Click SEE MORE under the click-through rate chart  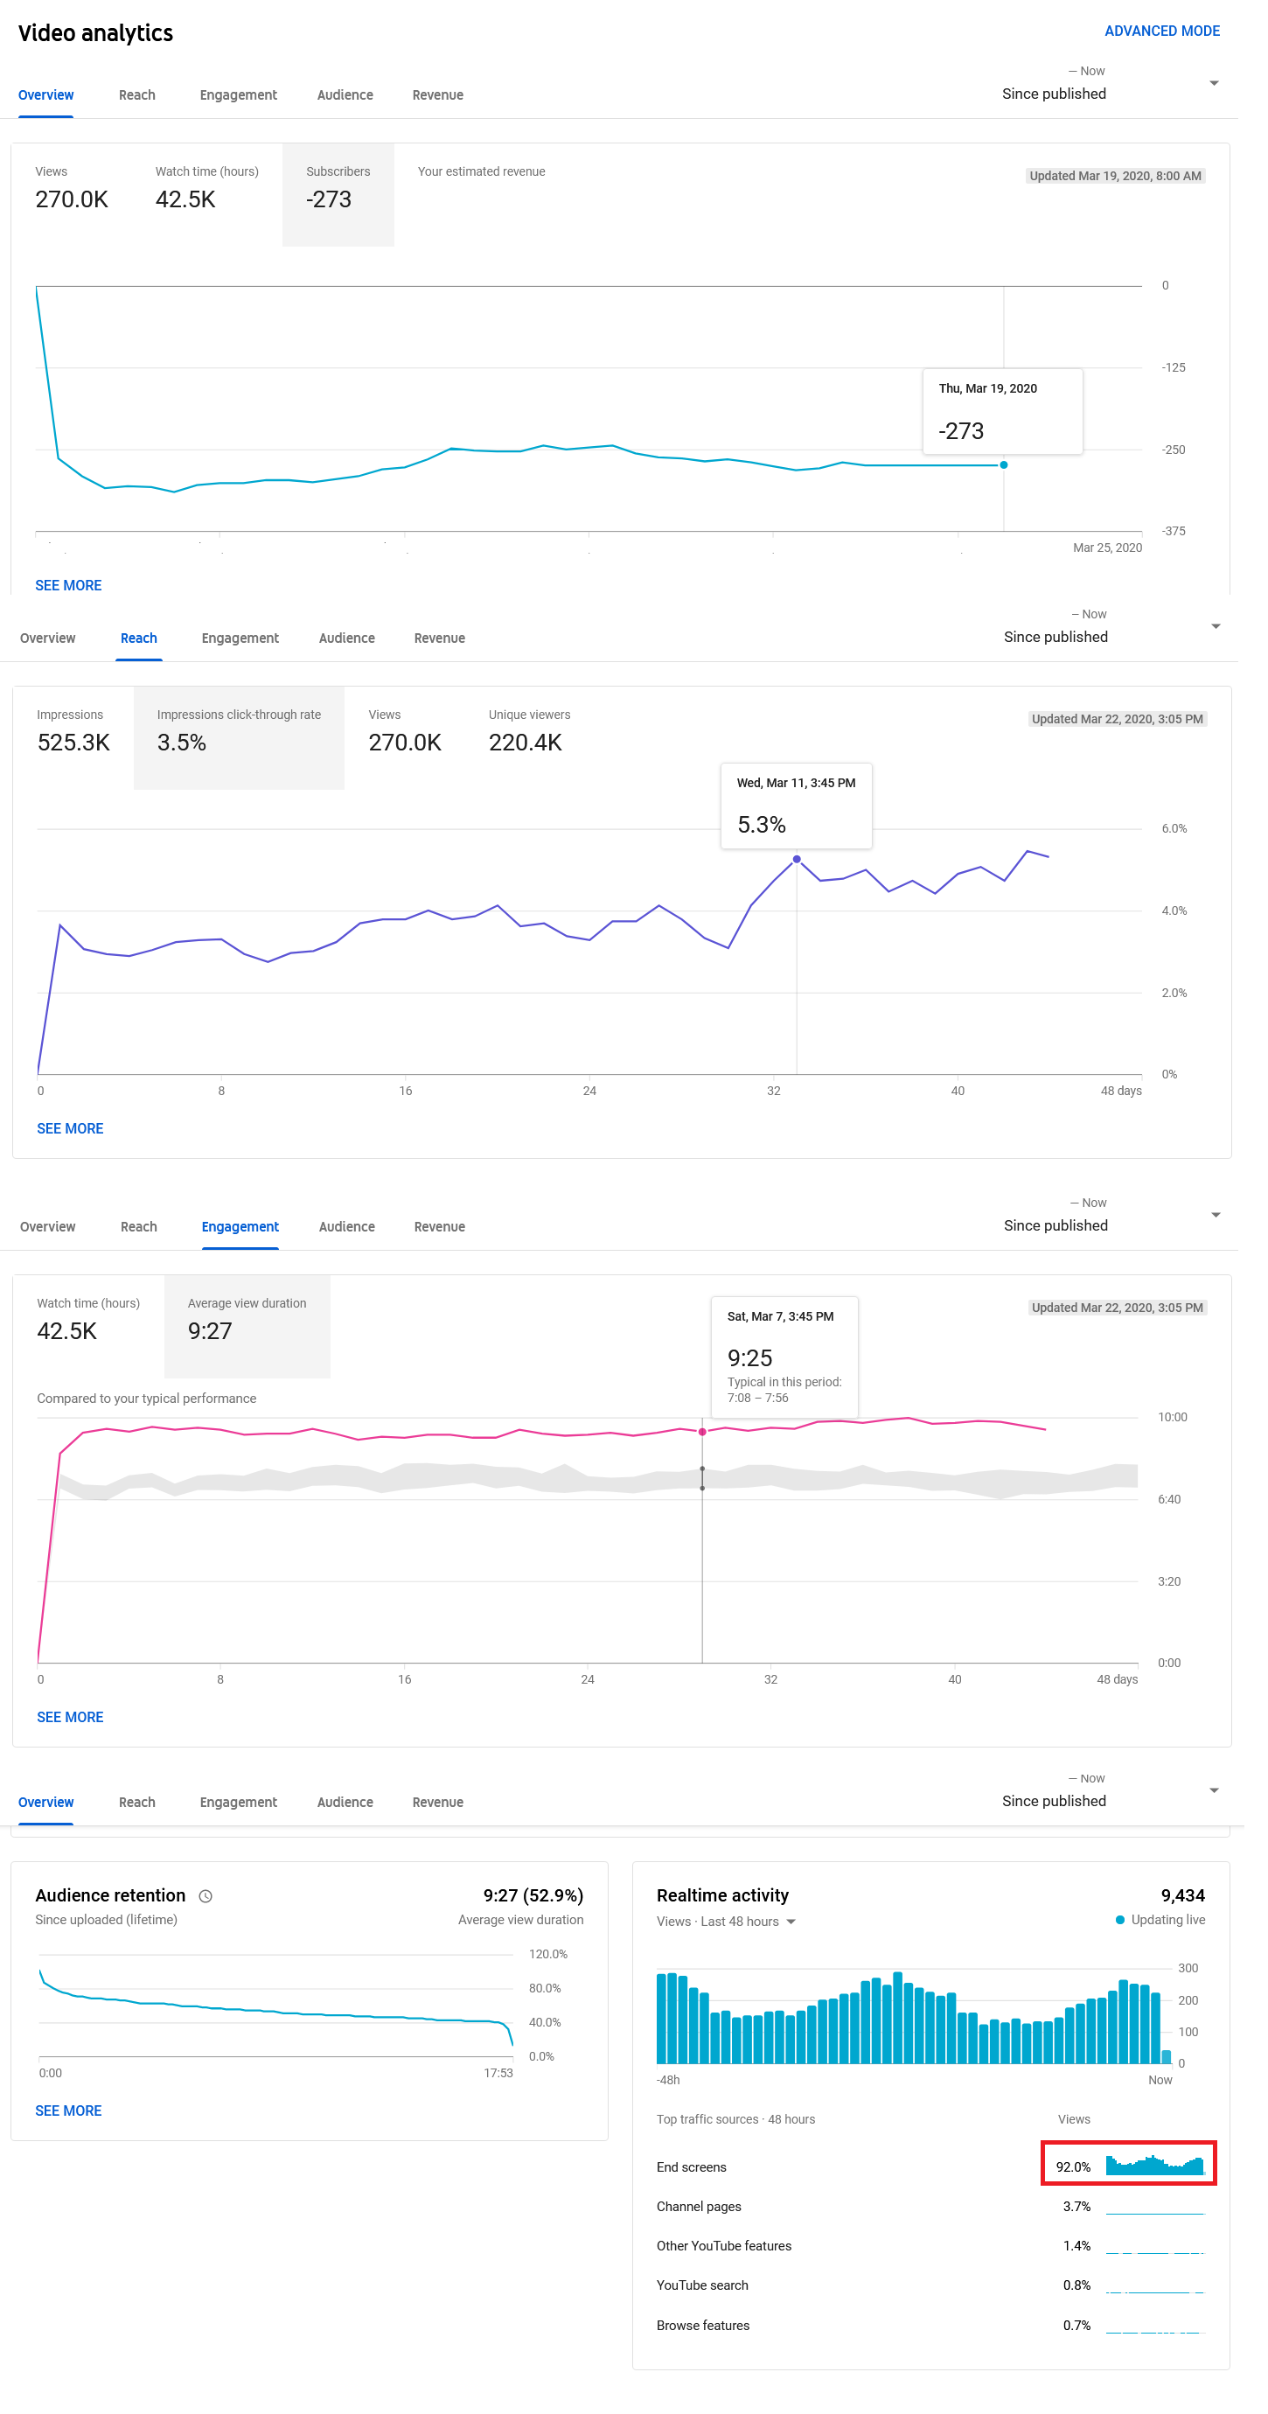click(70, 1129)
